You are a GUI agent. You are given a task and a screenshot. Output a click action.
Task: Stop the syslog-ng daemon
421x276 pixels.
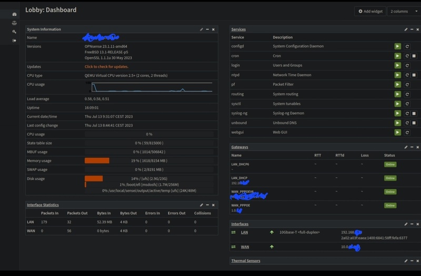(414, 113)
